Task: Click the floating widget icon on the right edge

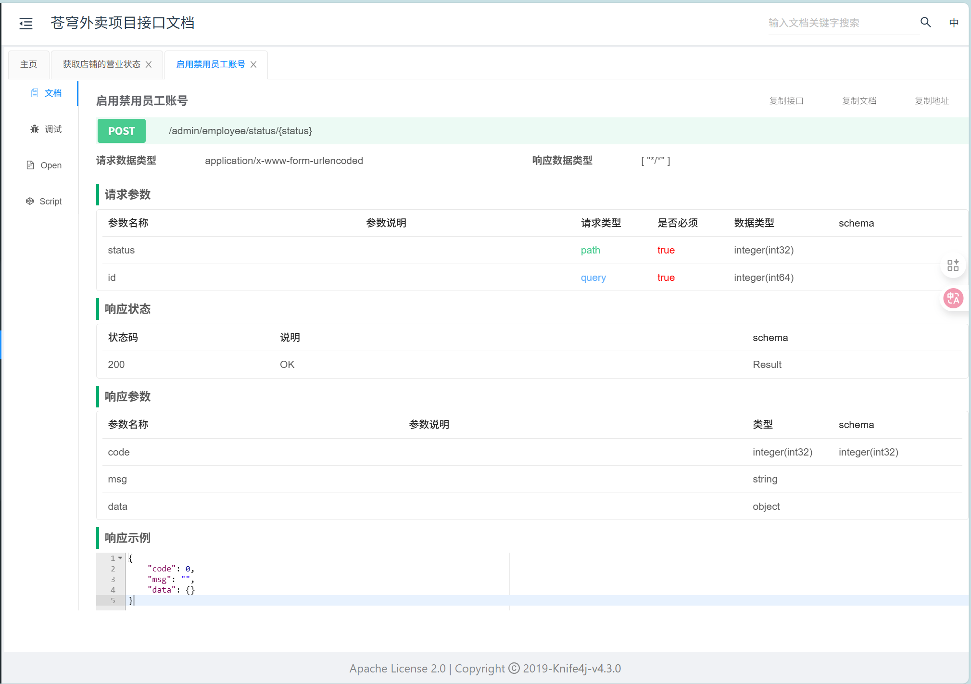Action: pos(953,265)
